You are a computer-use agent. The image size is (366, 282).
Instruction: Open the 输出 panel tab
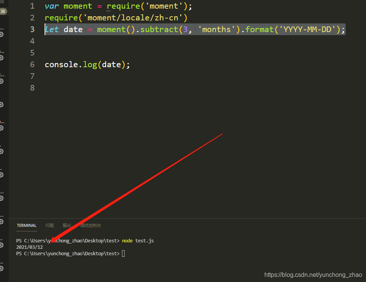(67, 225)
